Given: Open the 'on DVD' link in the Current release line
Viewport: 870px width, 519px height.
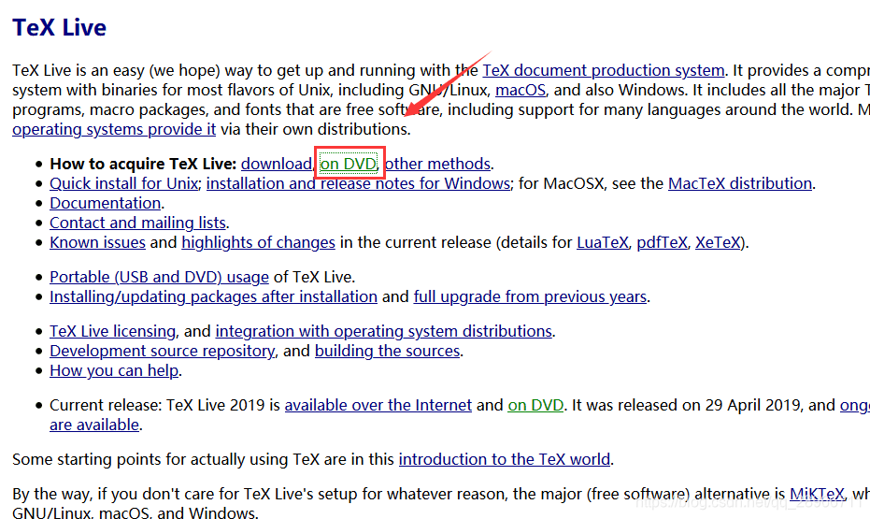Looking at the screenshot, I should 535,405.
